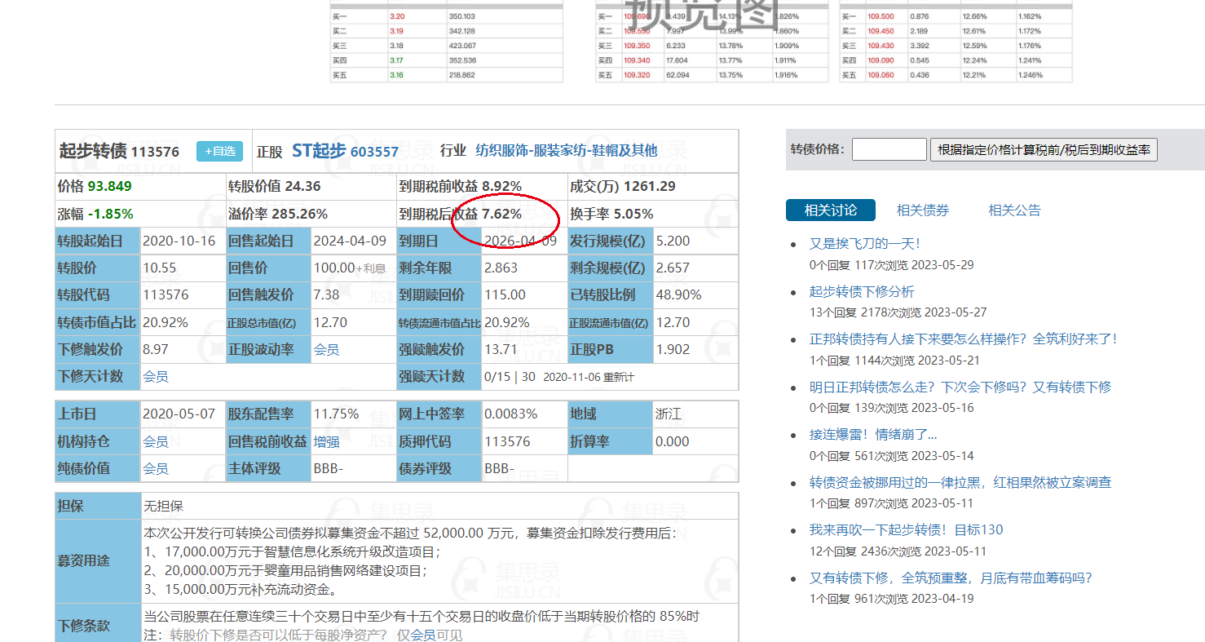Select the 起步转债 bond title
The width and height of the screenshot is (1205, 642).
(93, 151)
